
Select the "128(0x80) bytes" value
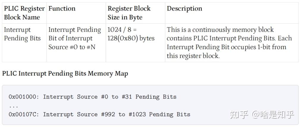pyautogui.click(x=131, y=38)
